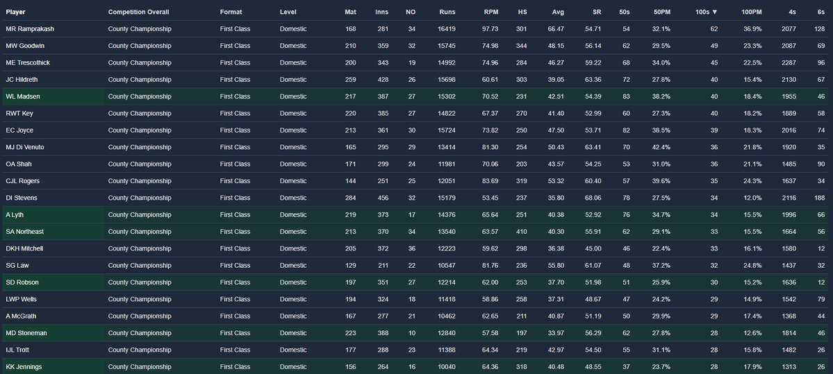Sort by the Competition Overall column header
Image resolution: width=833 pixels, height=374 pixels.
(139, 12)
